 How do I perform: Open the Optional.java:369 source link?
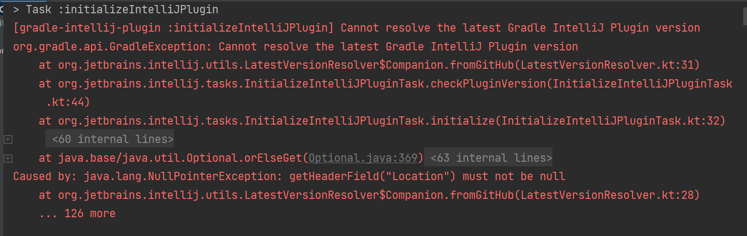coord(362,158)
